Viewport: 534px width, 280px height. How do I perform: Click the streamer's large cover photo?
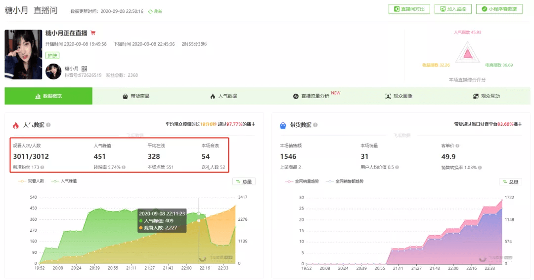click(23, 55)
